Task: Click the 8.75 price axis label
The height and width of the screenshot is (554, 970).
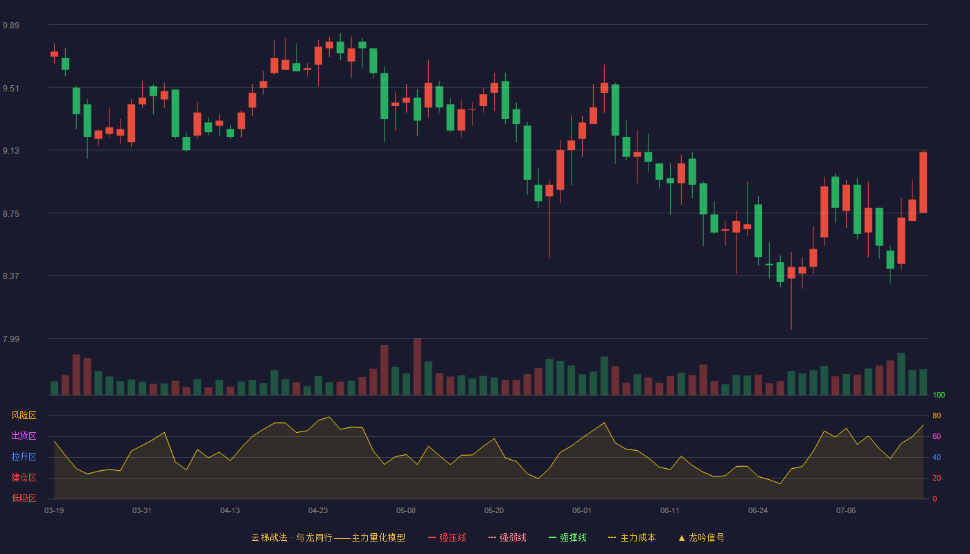Action: pos(11,214)
